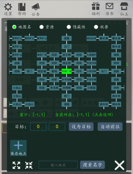
Task: Select the 地图名 radio option
Action: click(14, 27)
